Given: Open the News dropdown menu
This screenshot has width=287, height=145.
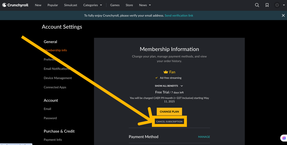Looking at the screenshot, I should 145,5.
